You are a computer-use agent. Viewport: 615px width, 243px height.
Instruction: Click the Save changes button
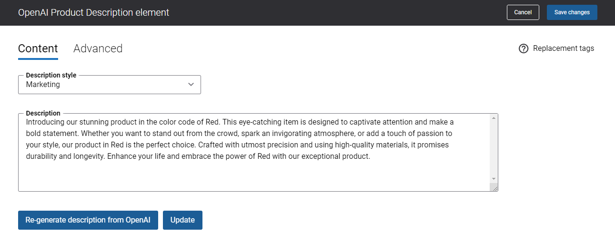point(572,12)
